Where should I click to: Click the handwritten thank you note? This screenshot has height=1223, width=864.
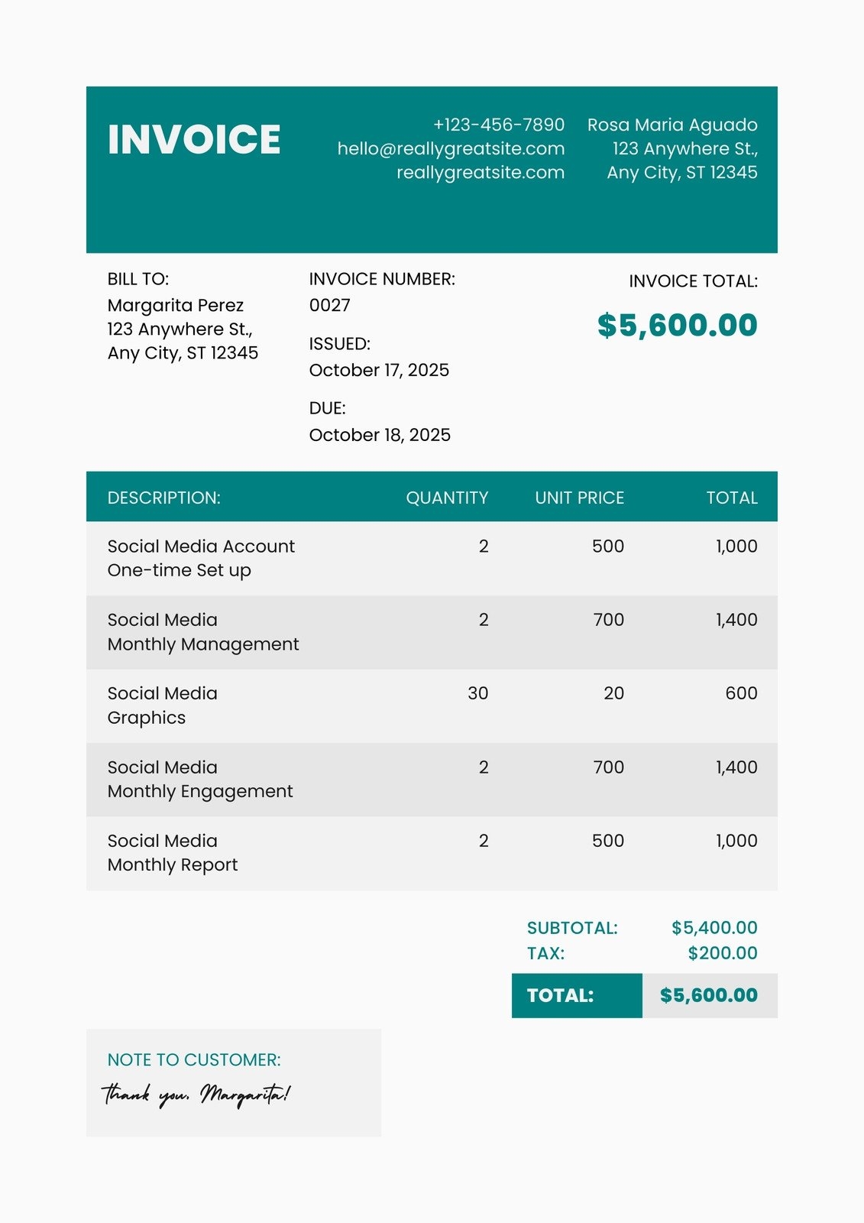[x=196, y=1095]
